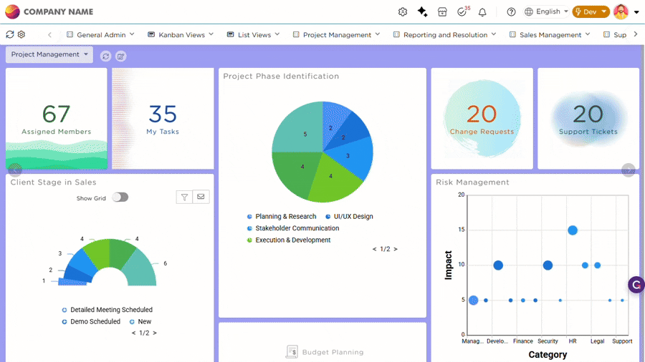Click the email icon in Client Stage card

coord(201,197)
